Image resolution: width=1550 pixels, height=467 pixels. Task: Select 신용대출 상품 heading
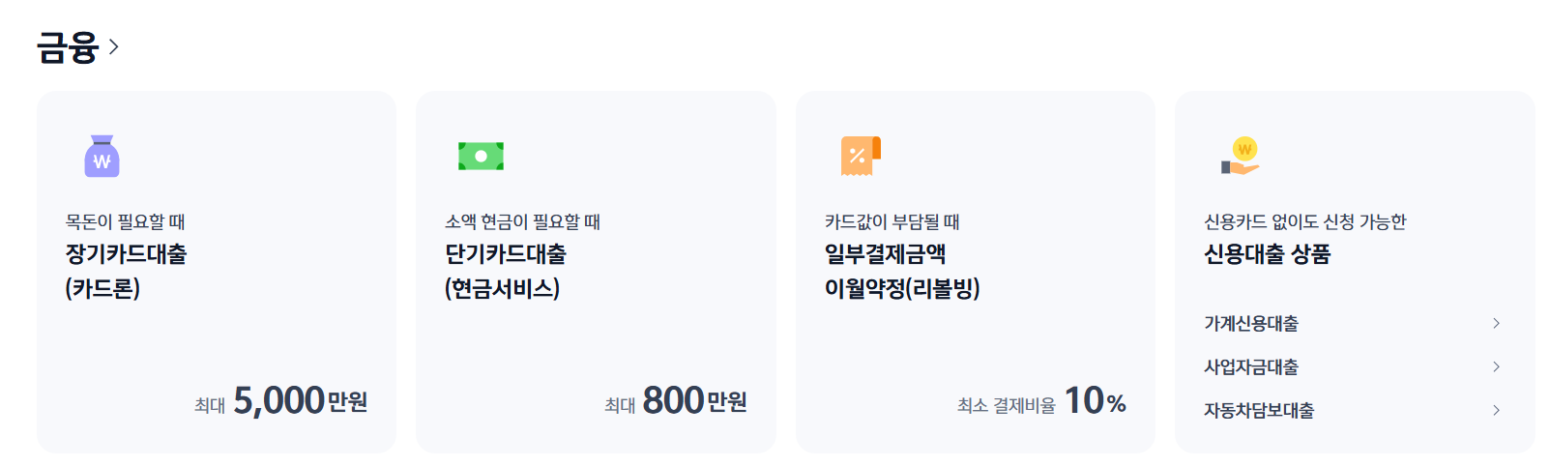point(1267,254)
